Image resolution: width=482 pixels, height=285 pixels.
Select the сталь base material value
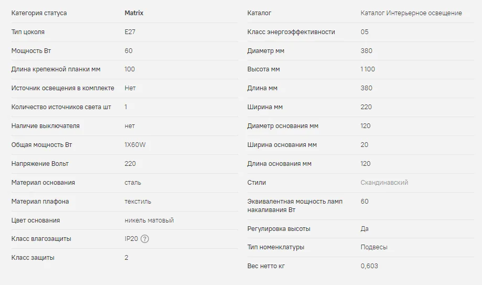(x=133, y=183)
